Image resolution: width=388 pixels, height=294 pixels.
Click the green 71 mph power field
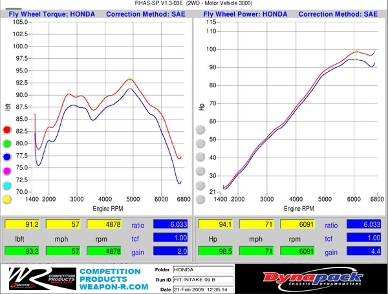[x=256, y=251]
